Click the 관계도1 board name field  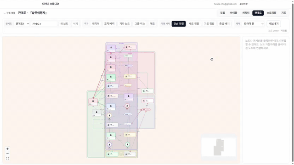pos(44,24)
